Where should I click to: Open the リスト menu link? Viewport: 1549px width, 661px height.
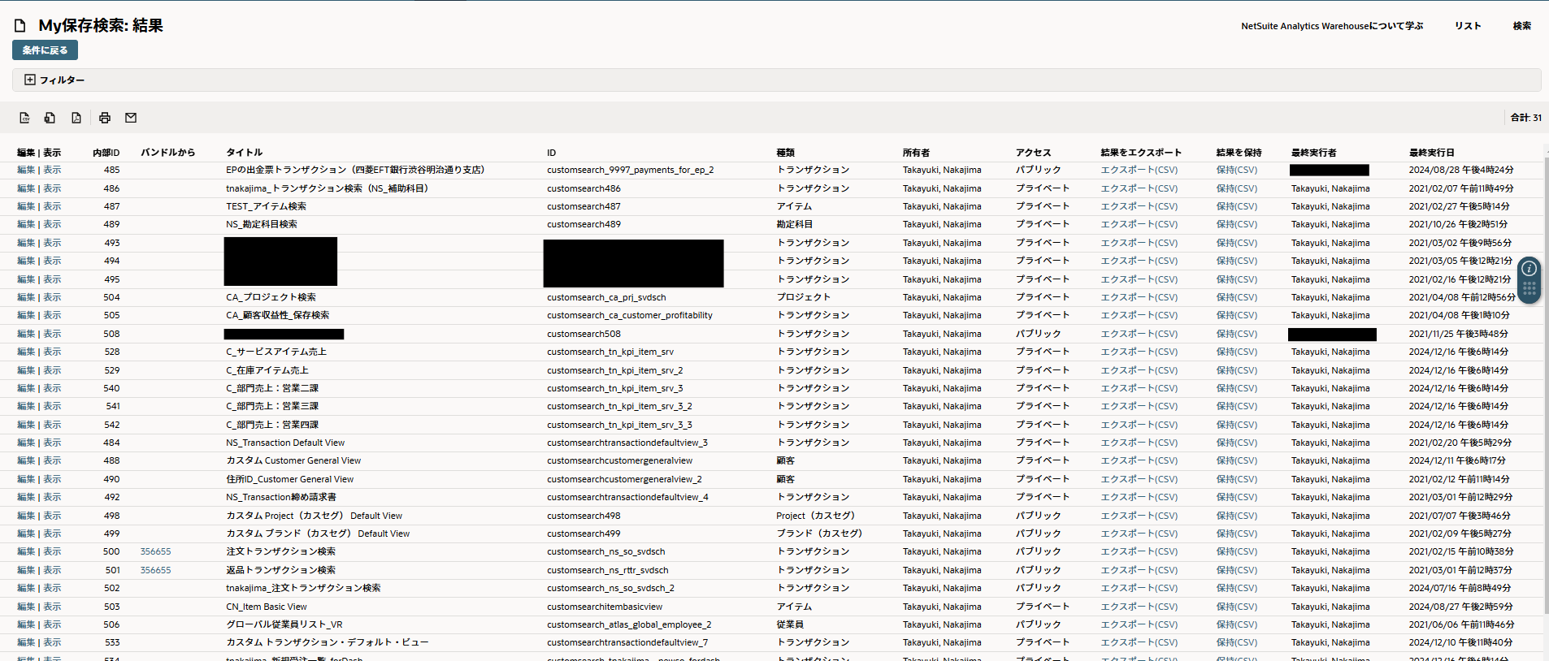click(x=1468, y=26)
